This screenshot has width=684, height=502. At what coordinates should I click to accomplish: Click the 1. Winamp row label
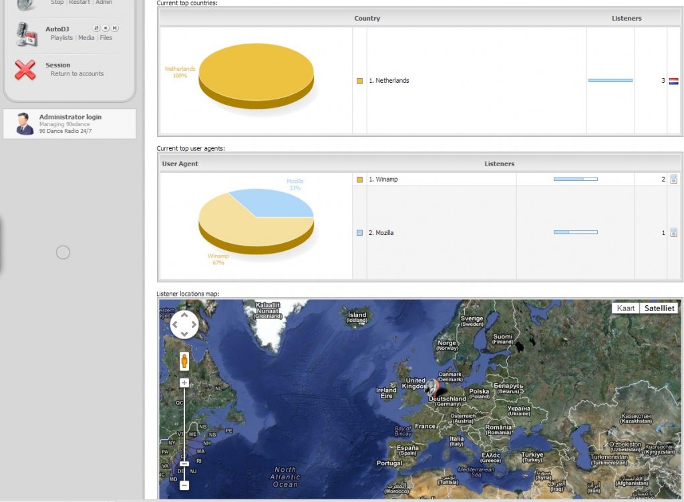[383, 179]
